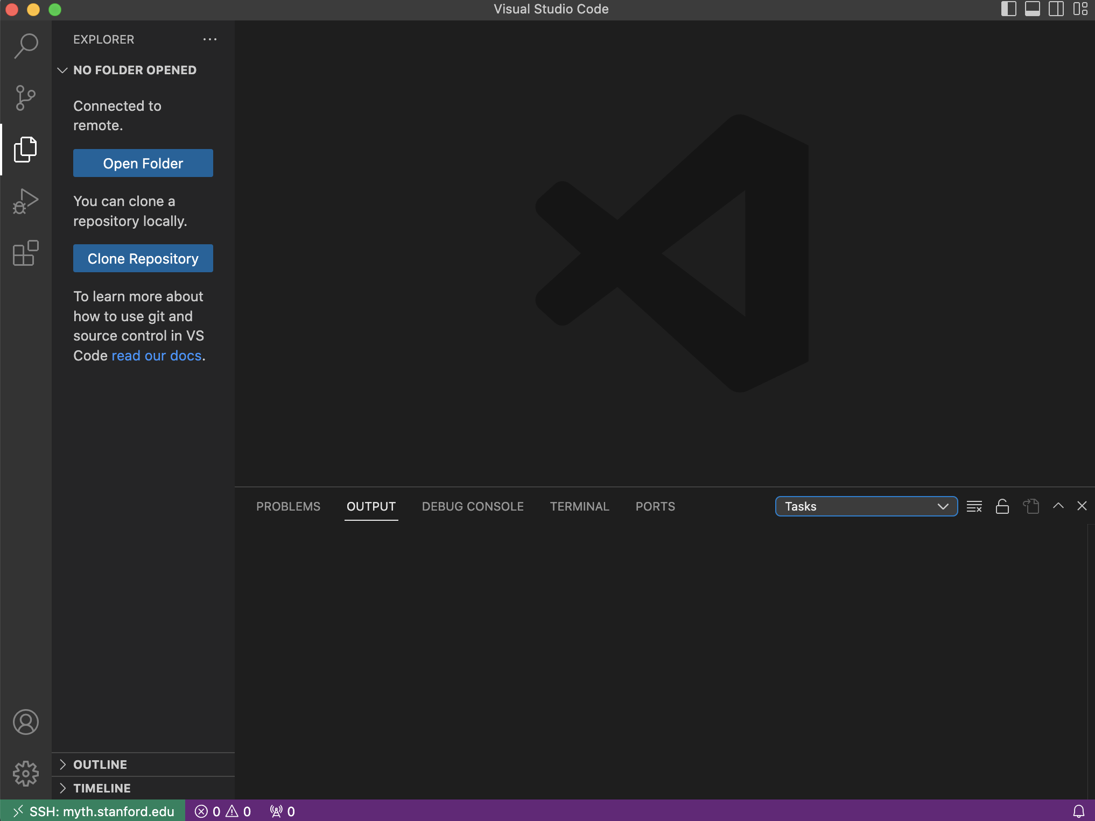Open Problems via errors and warnings status

click(223, 811)
